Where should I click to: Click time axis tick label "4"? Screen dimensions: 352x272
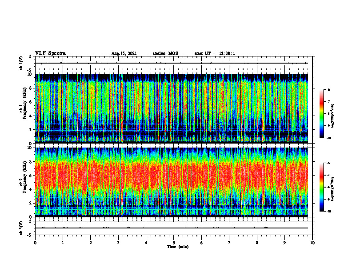[x=146, y=243]
